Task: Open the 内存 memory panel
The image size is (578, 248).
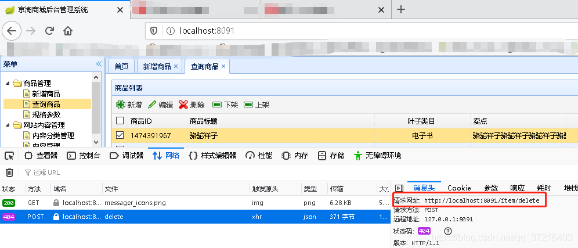Action: pos(295,156)
